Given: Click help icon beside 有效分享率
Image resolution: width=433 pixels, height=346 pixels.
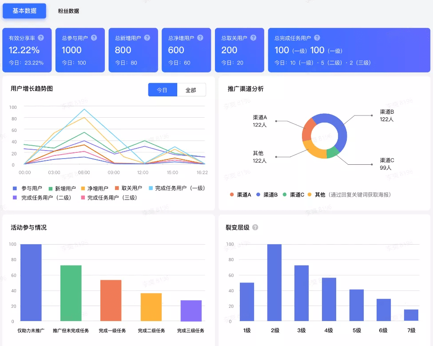Looking at the screenshot, I should click(x=41, y=38).
